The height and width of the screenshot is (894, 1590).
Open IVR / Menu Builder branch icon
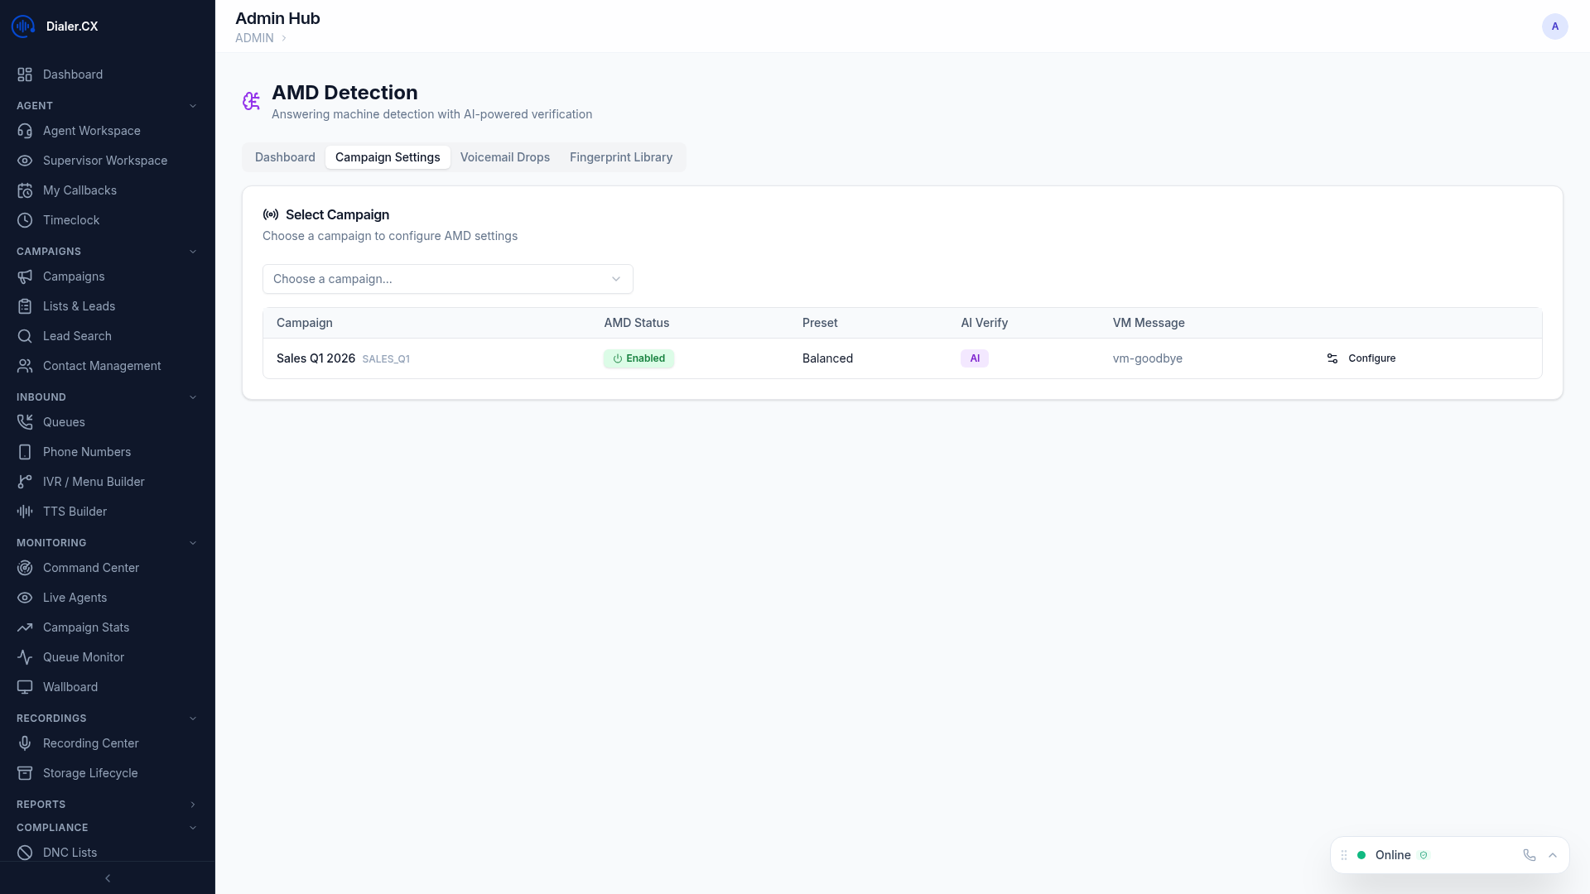coord(25,482)
